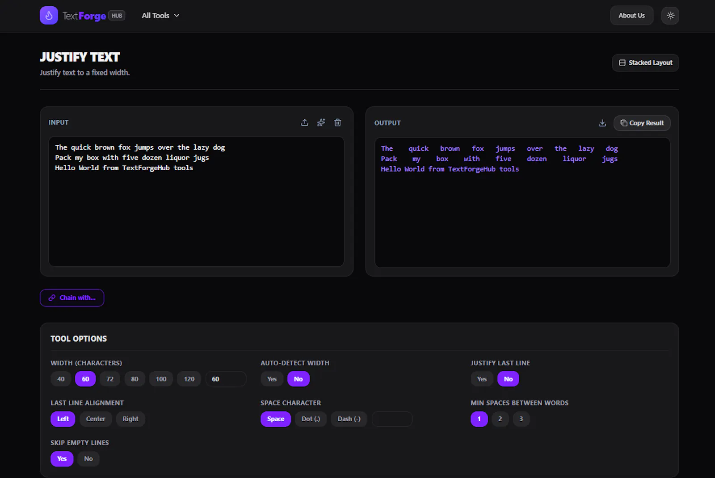Set width to 120 characters
This screenshot has height=478, width=715.
(x=189, y=379)
